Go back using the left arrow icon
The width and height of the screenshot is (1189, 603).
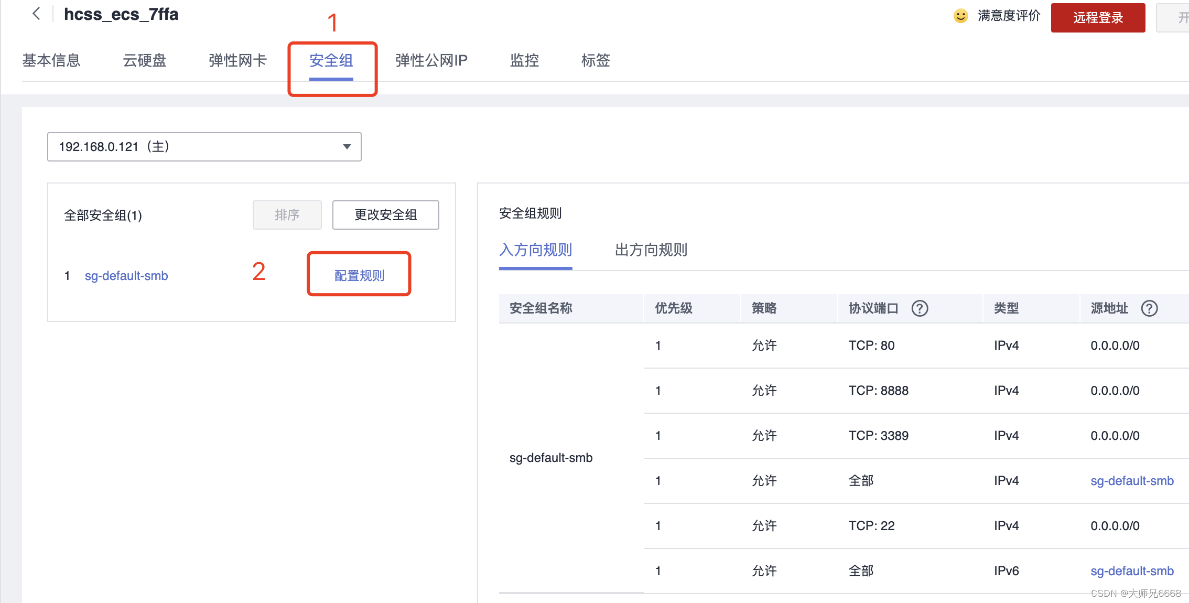pos(36,14)
